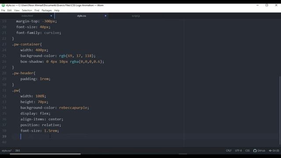Open the File menu

point(3,11)
